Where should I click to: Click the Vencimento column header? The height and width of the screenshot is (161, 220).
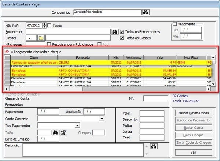click(134, 57)
